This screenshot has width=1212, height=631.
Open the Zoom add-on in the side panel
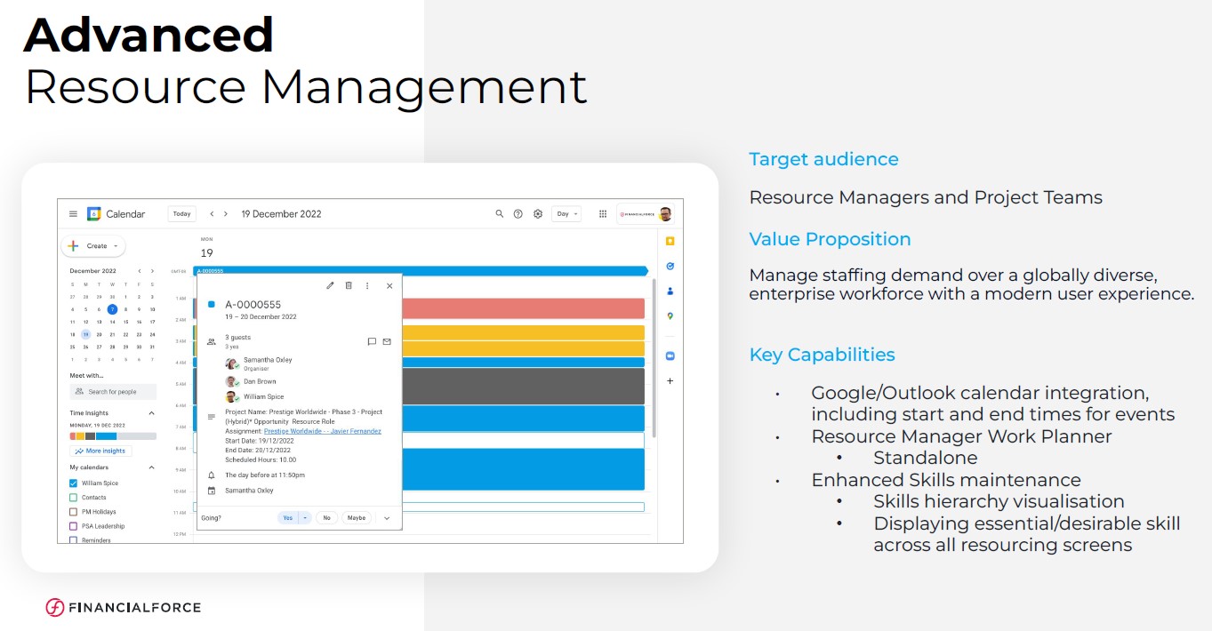tap(670, 355)
